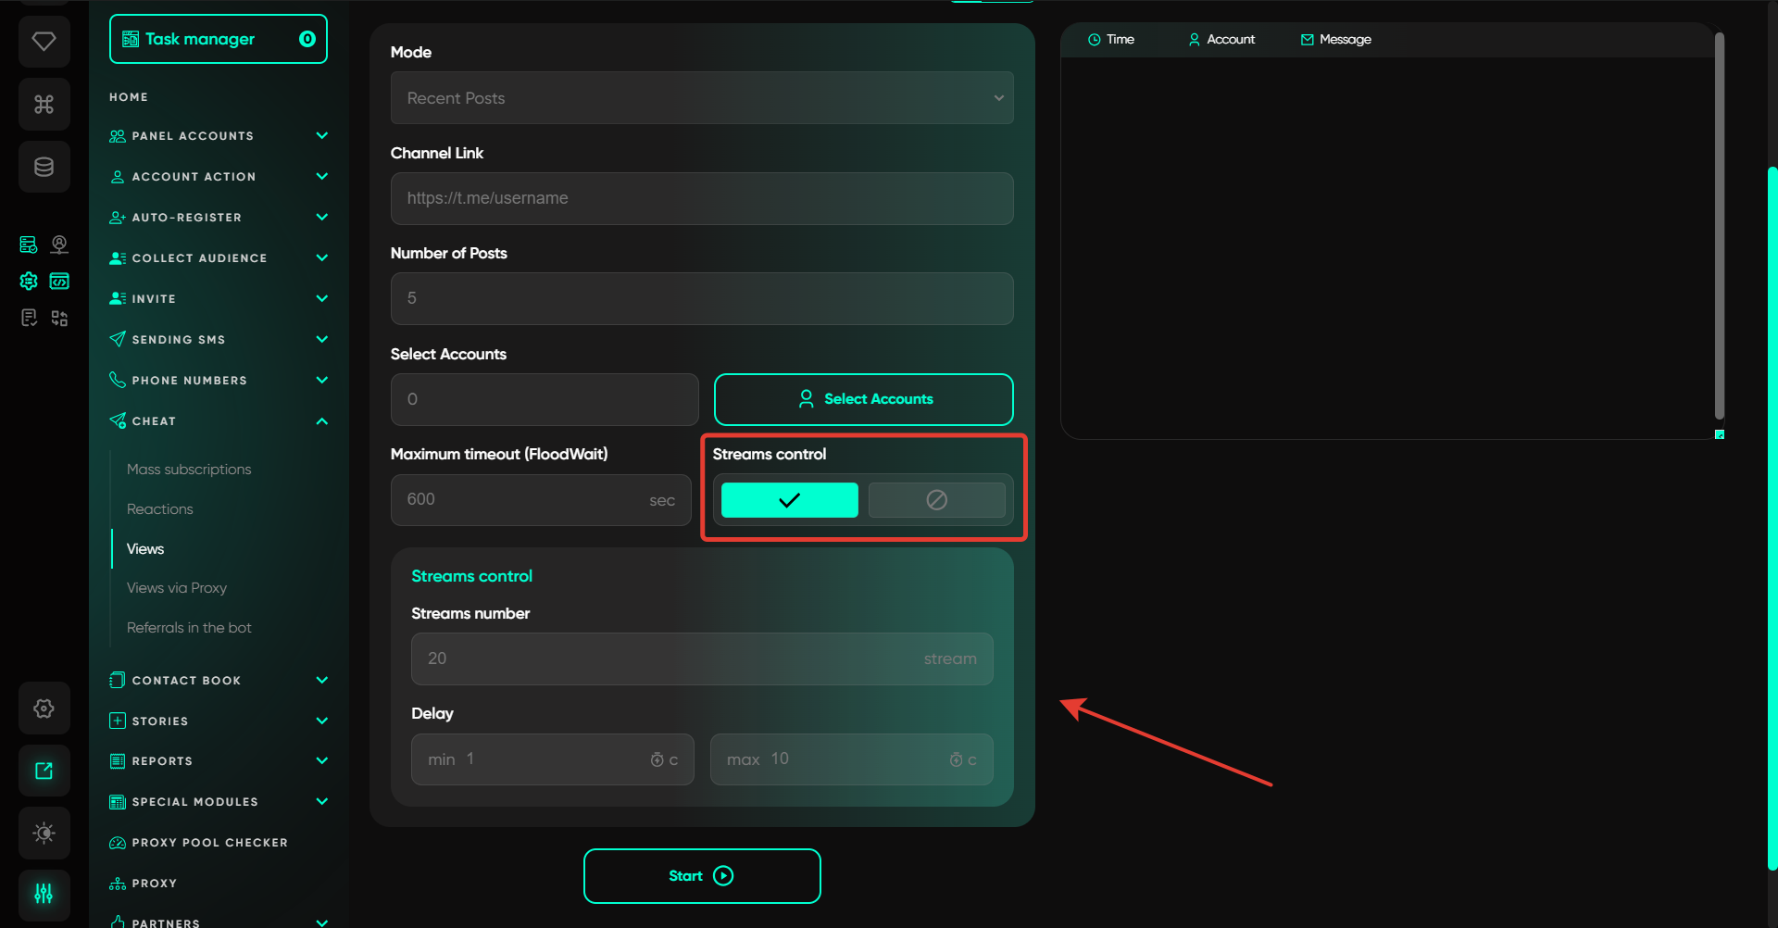The height and width of the screenshot is (928, 1778).
Task: Open the Mode dropdown showing Recent Posts
Action: [x=701, y=98]
